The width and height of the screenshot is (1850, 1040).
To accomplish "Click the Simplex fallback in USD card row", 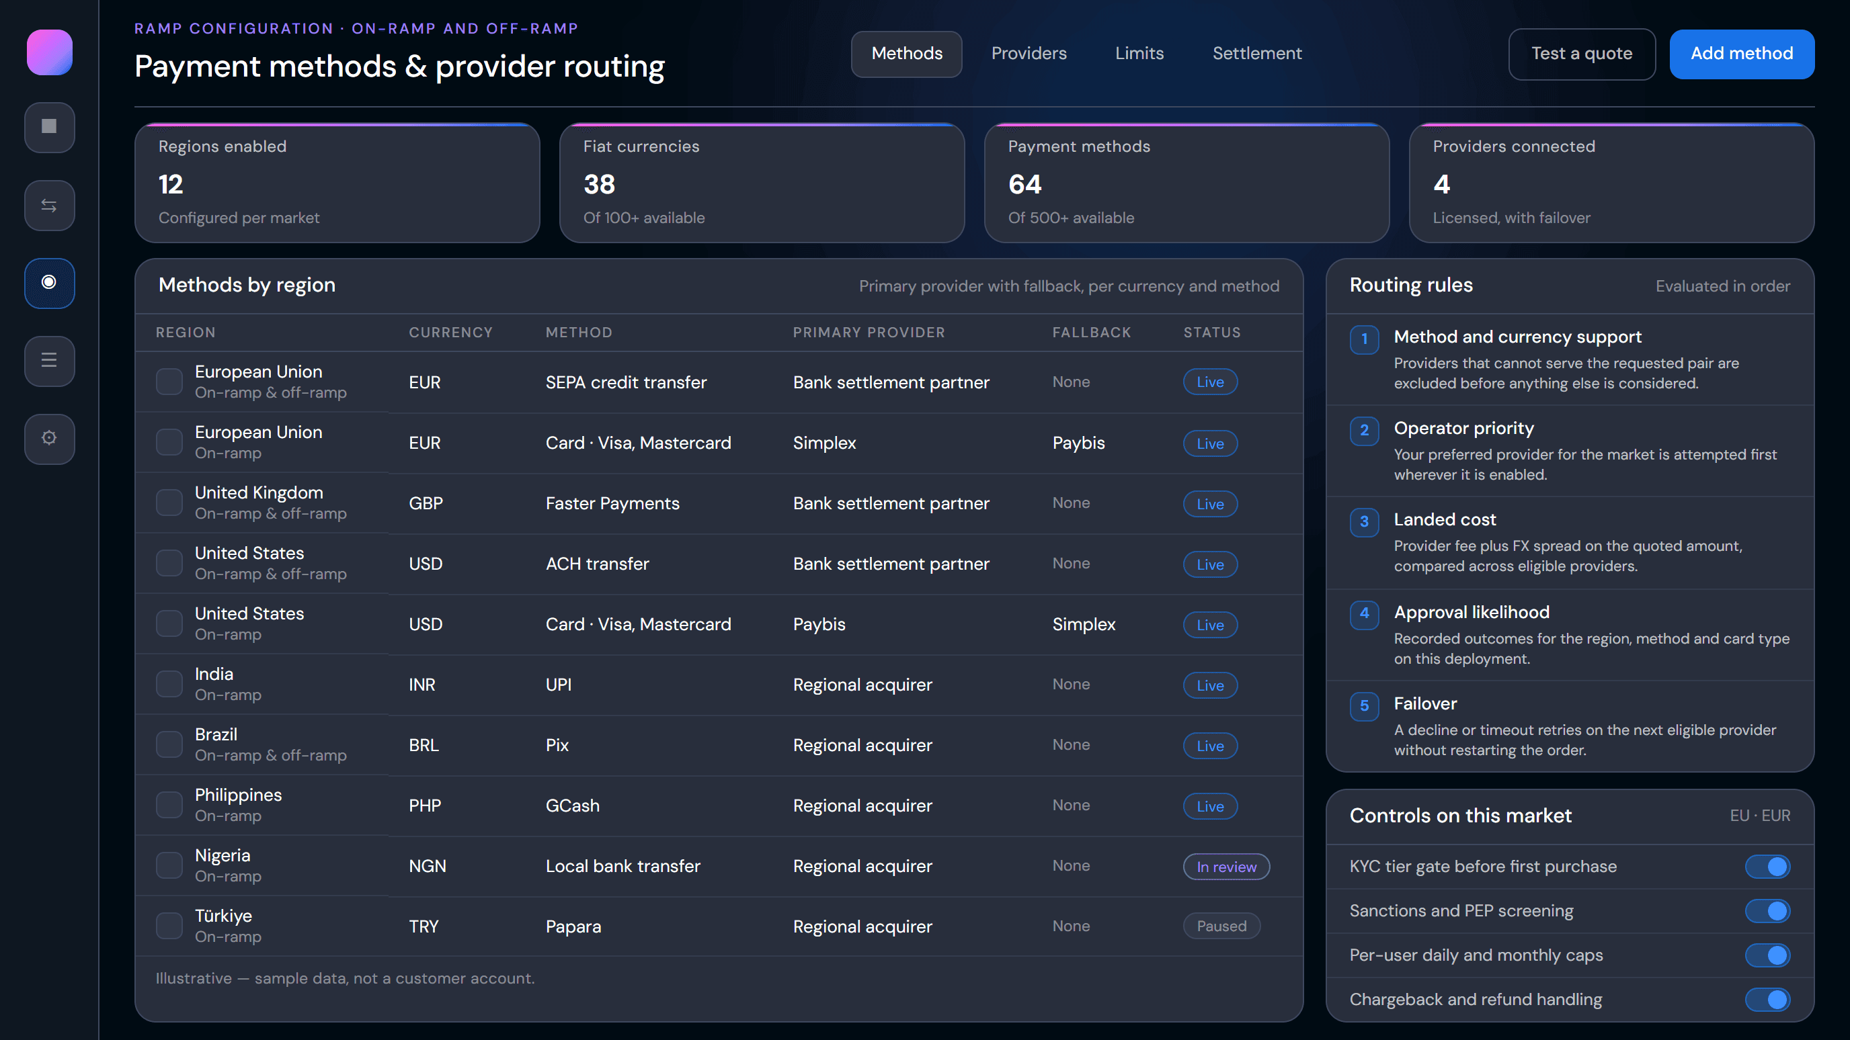I will pyautogui.click(x=1083, y=624).
